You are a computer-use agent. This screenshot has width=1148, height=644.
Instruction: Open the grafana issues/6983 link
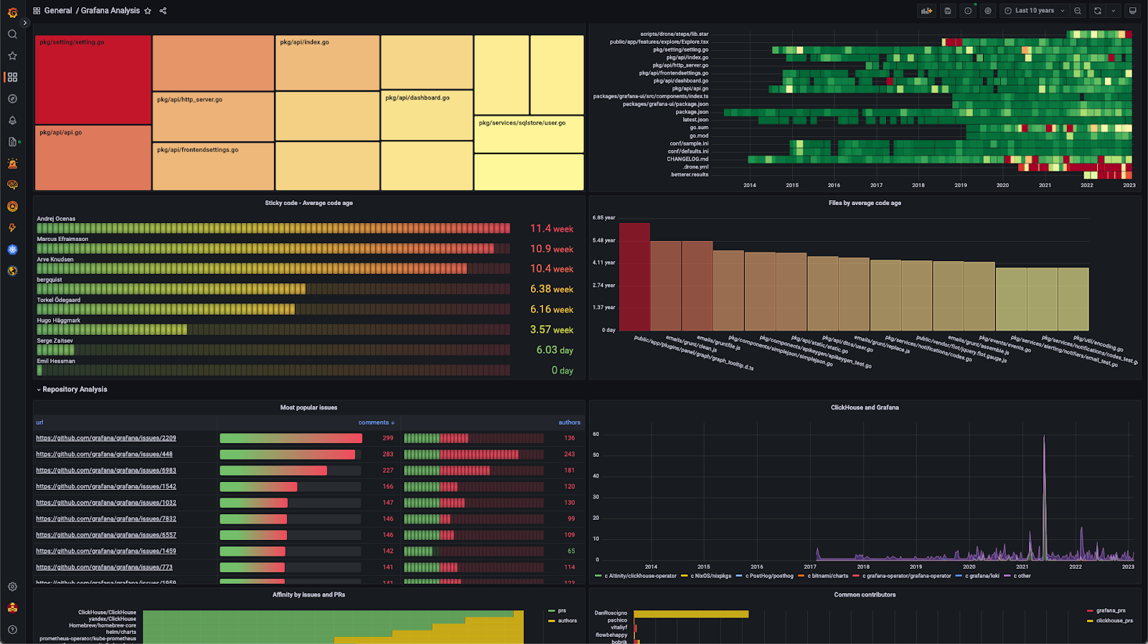(x=106, y=470)
